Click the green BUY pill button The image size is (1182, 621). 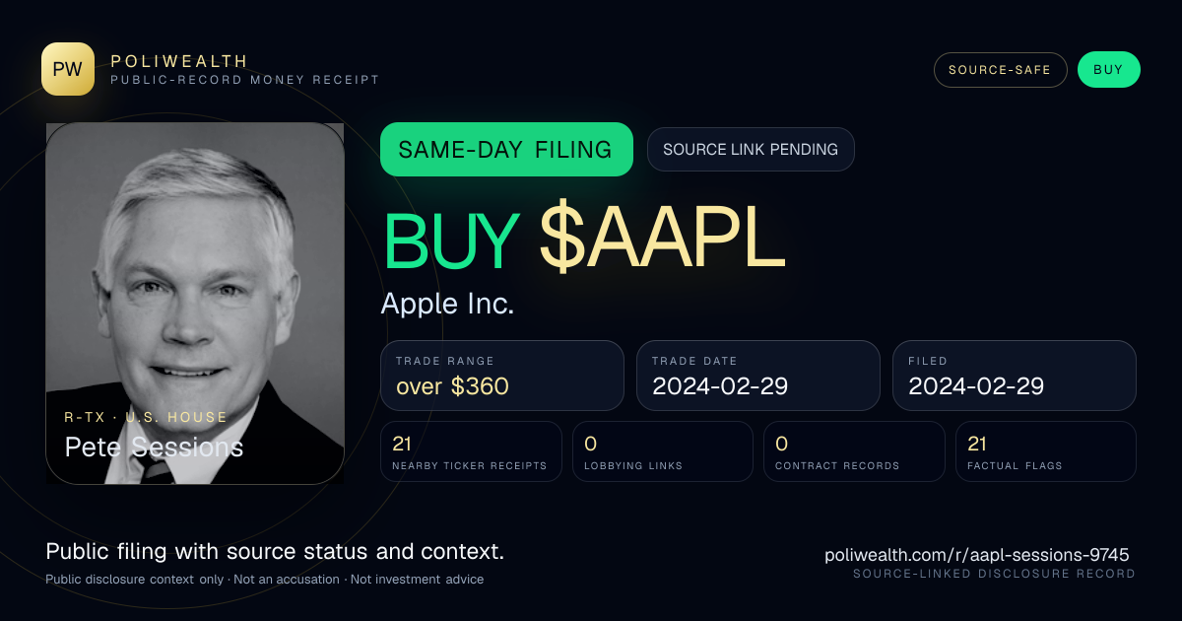tap(1108, 70)
